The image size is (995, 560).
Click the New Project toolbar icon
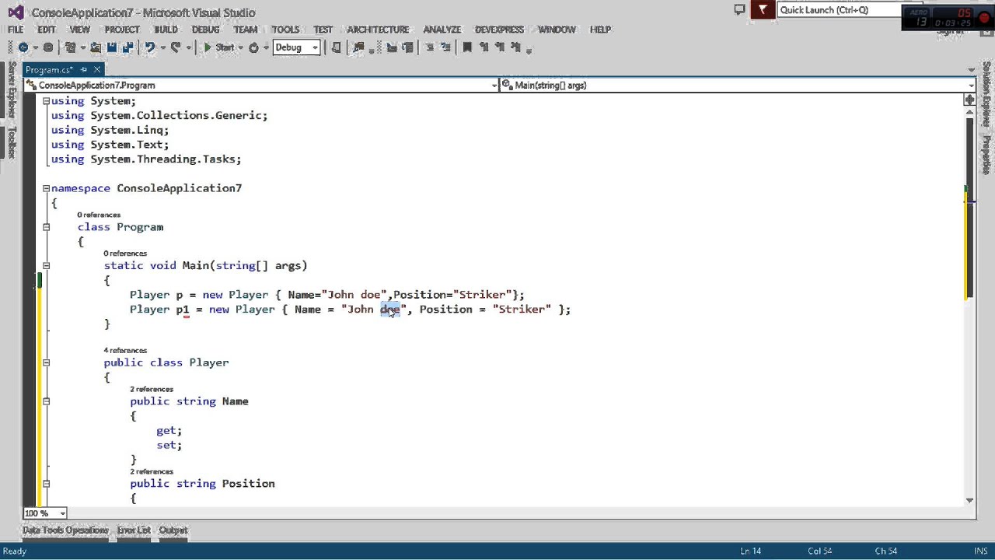coord(70,47)
